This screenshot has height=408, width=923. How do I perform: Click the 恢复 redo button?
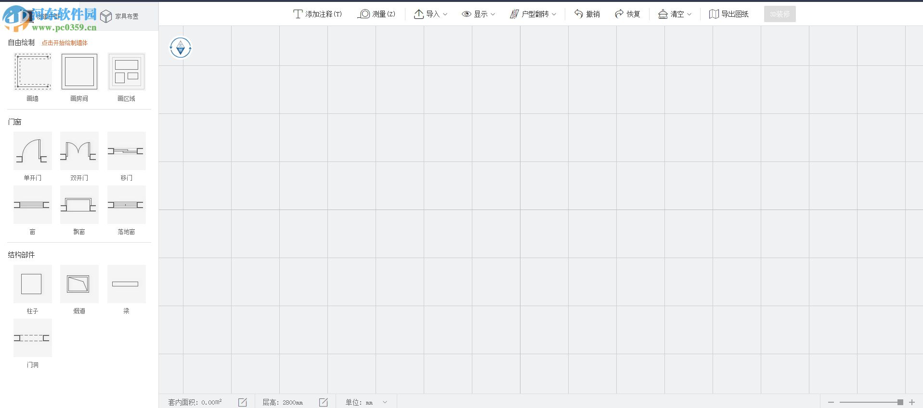pos(627,14)
